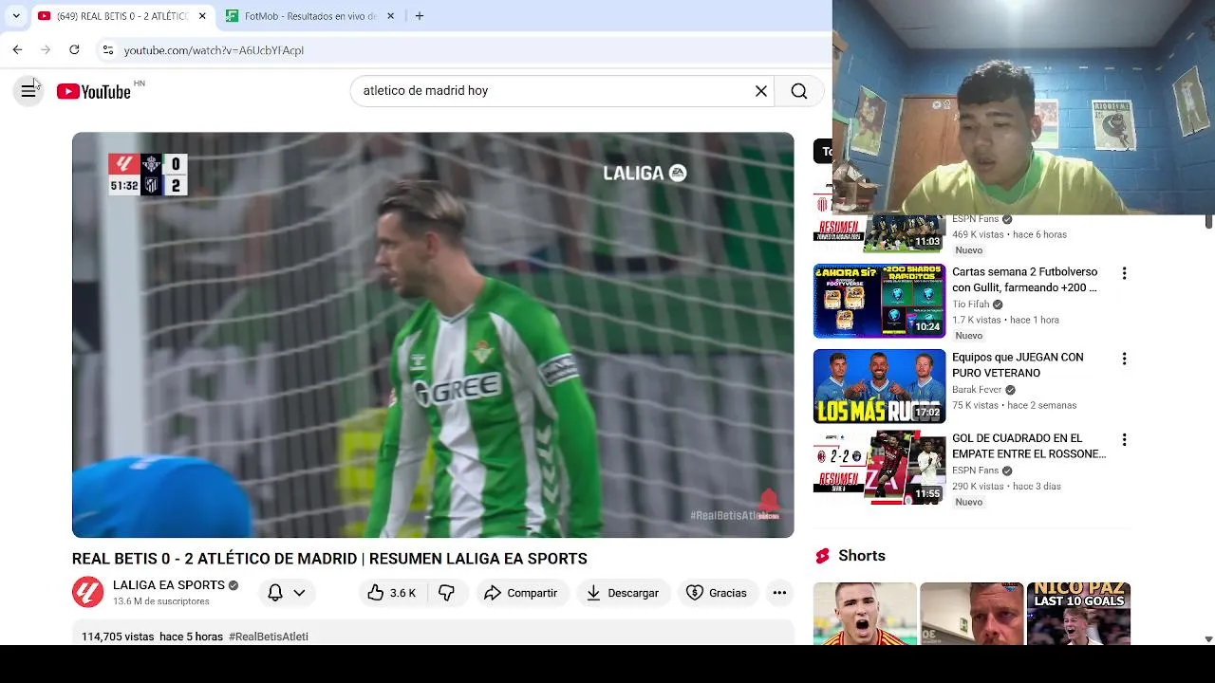Screen dimensions: 1215x683
Task: Click the URL address bar
Action: 465,50
